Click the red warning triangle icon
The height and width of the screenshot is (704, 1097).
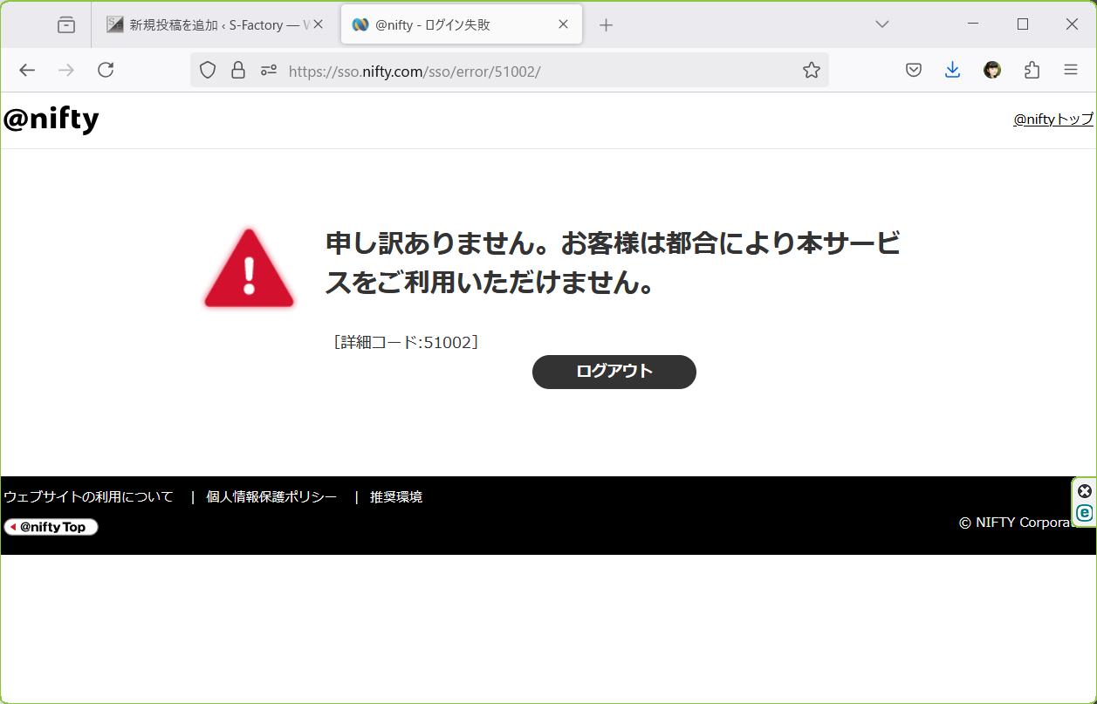[250, 269]
